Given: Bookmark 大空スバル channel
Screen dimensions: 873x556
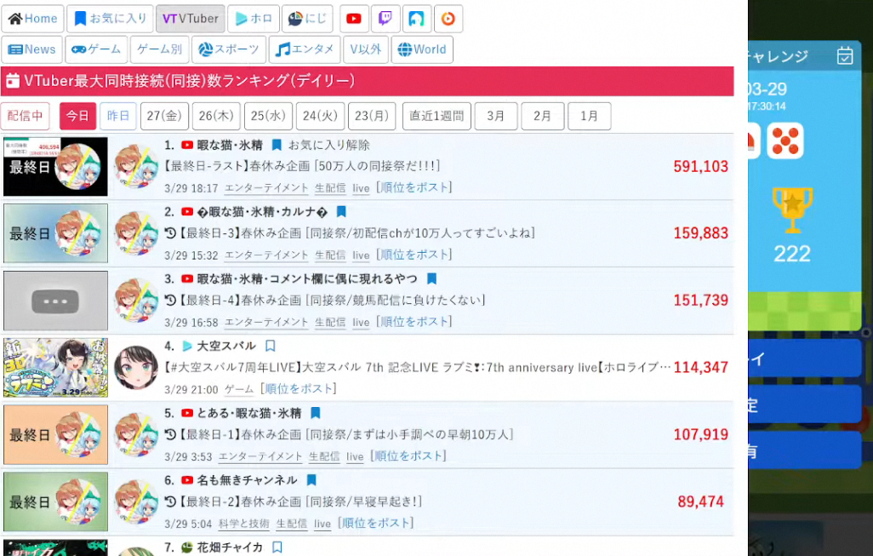Looking at the screenshot, I should point(271,346).
